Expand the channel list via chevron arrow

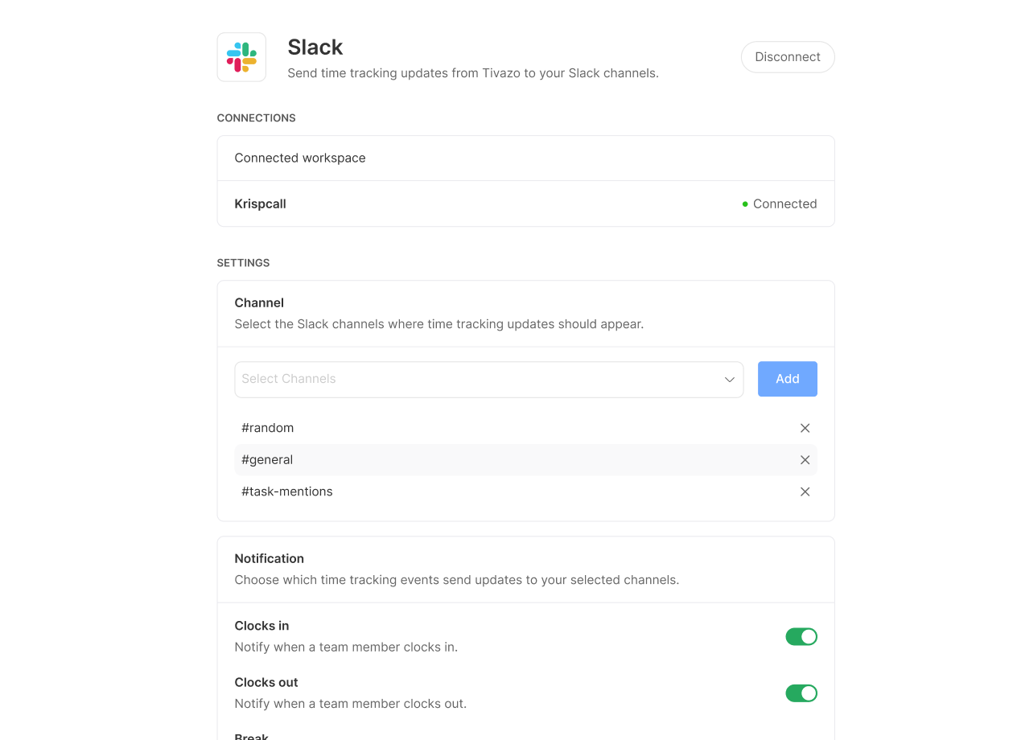pyautogui.click(x=729, y=380)
